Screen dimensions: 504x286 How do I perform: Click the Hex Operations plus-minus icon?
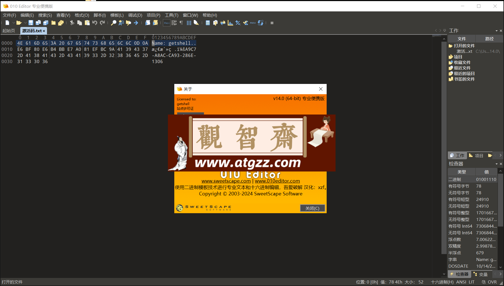click(x=238, y=23)
